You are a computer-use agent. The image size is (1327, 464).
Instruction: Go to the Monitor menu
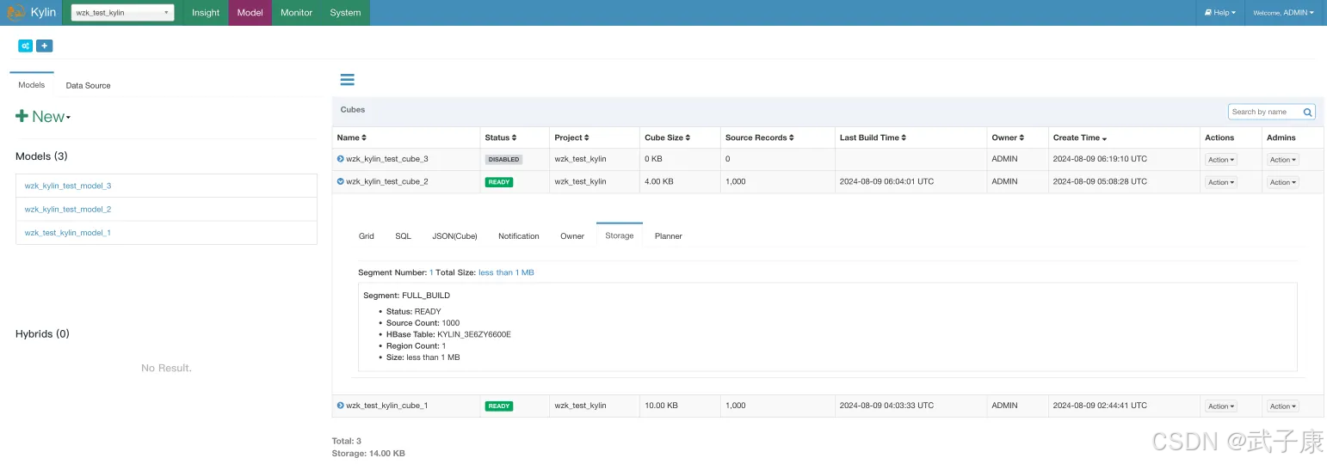tap(296, 13)
